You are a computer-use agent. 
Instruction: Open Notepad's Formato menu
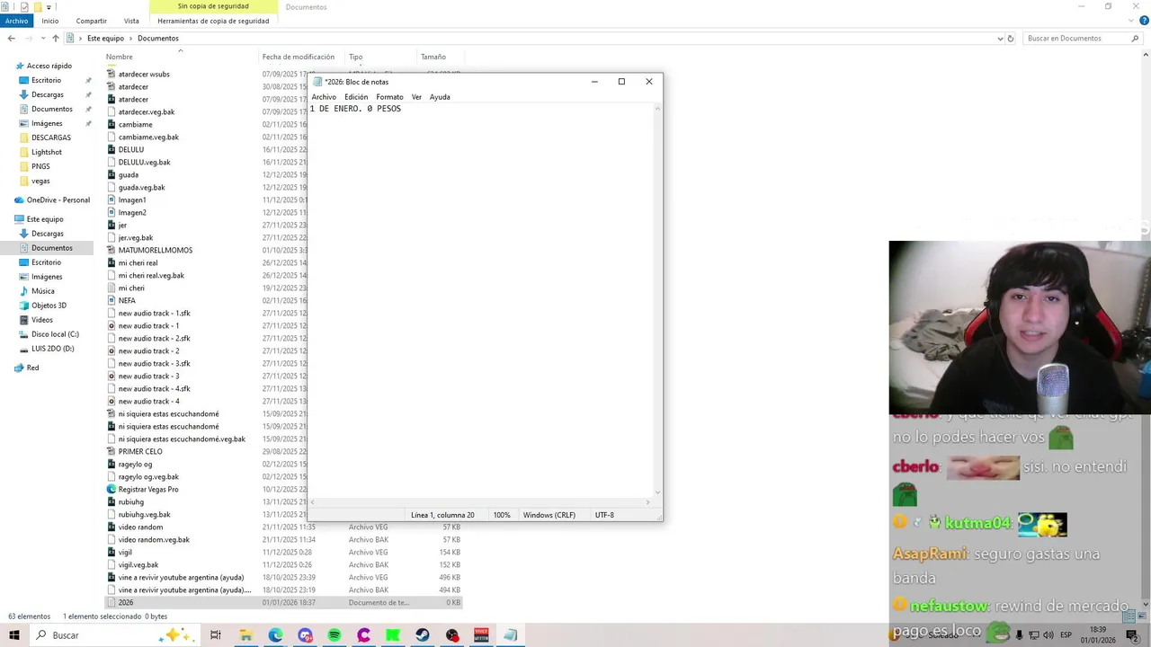389,97
